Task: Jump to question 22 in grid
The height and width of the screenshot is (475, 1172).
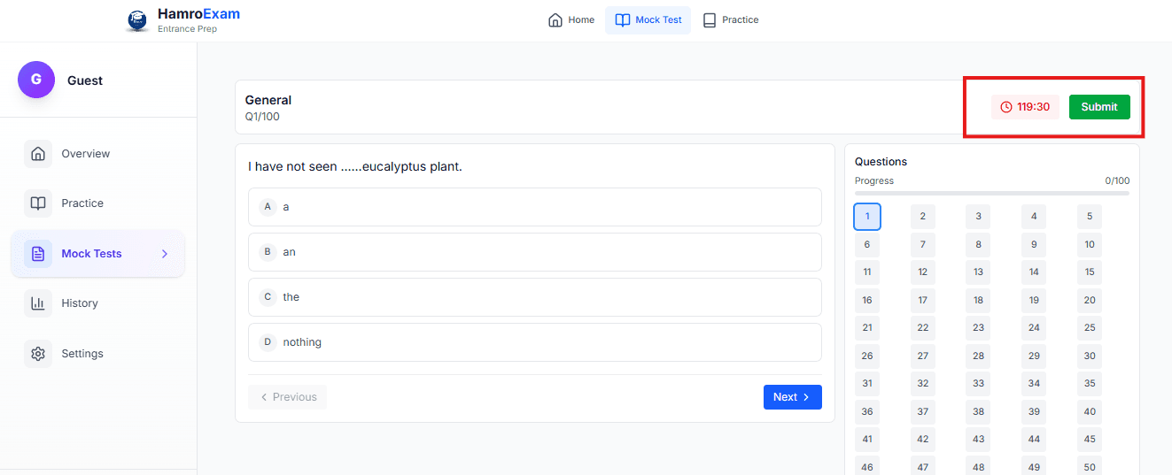Action: click(x=923, y=328)
